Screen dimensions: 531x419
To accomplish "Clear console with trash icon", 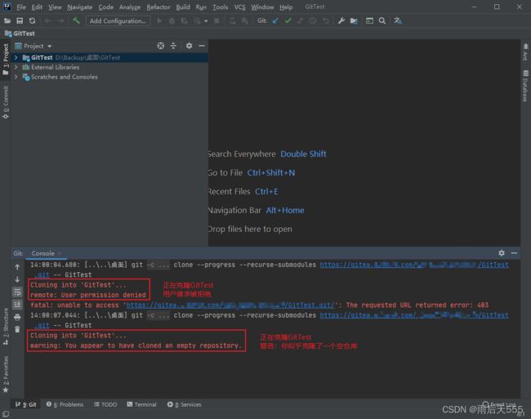I will click(x=17, y=329).
